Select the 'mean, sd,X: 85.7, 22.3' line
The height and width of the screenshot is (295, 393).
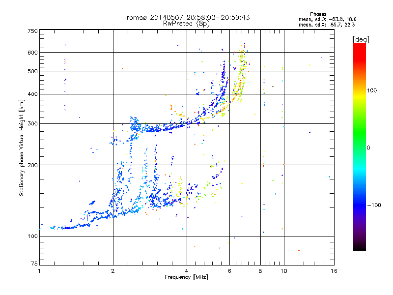(x=327, y=25)
